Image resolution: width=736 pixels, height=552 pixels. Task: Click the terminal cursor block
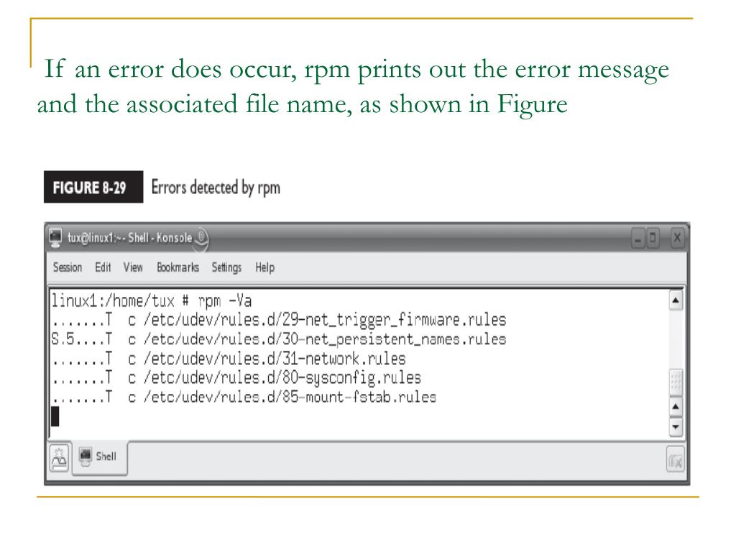55,417
